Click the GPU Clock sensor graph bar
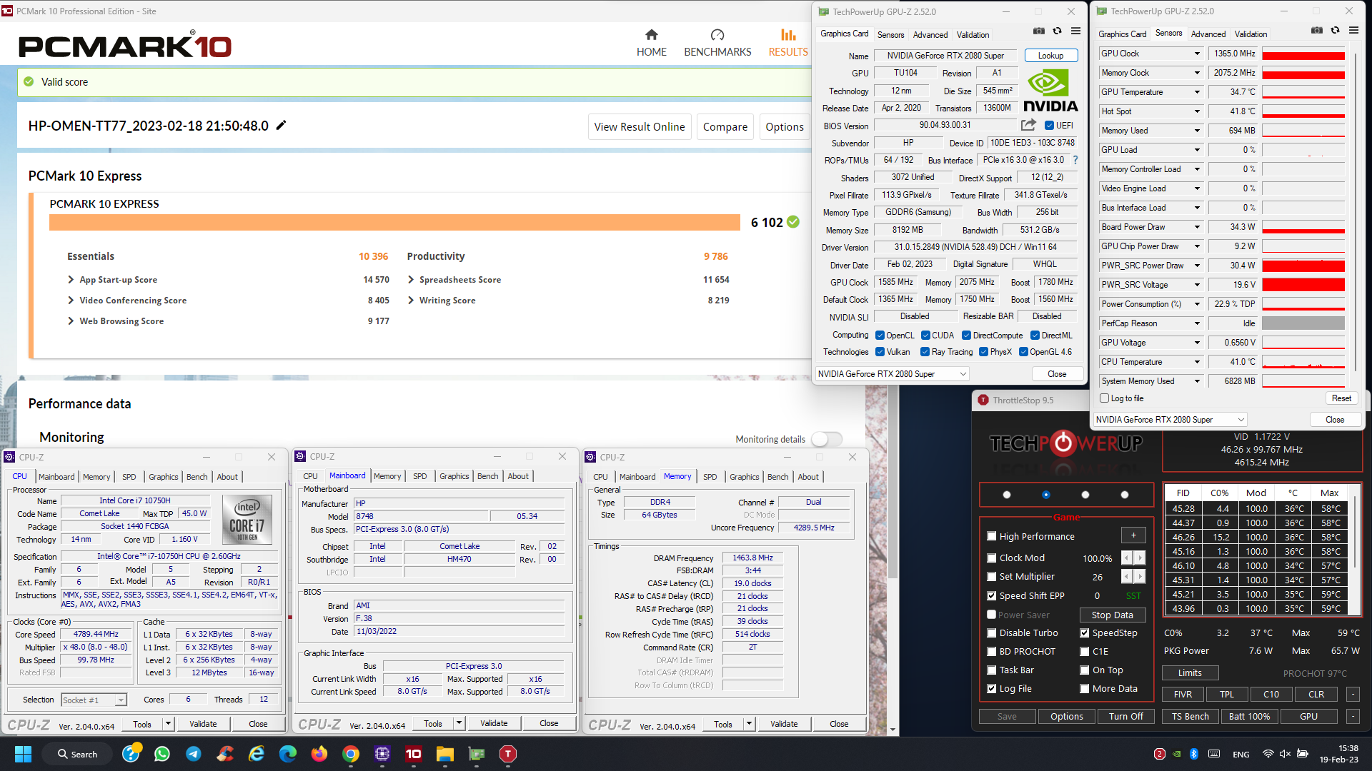The height and width of the screenshot is (771, 1372). click(1303, 54)
